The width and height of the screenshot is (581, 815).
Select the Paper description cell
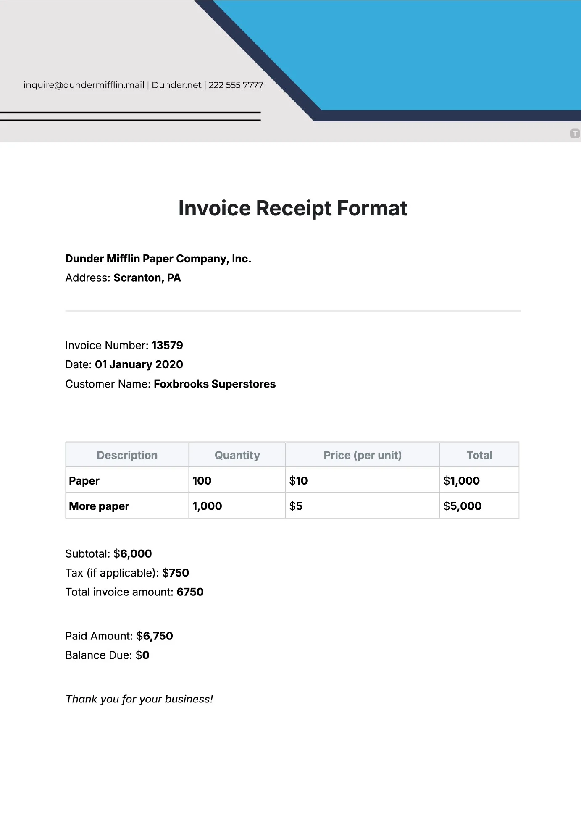(127, 480)
